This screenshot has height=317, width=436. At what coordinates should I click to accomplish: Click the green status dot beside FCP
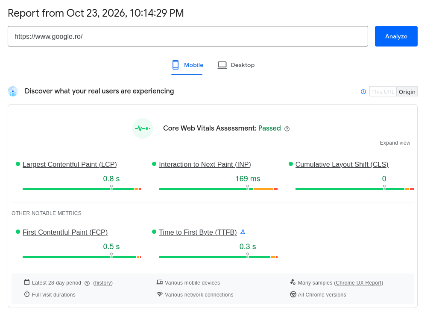pyautogui.click(x=18, y=232)
